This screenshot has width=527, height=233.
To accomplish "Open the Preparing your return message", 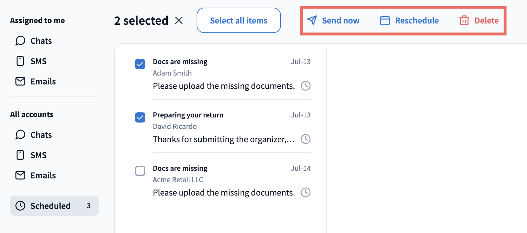I will (x=231, y=127).
